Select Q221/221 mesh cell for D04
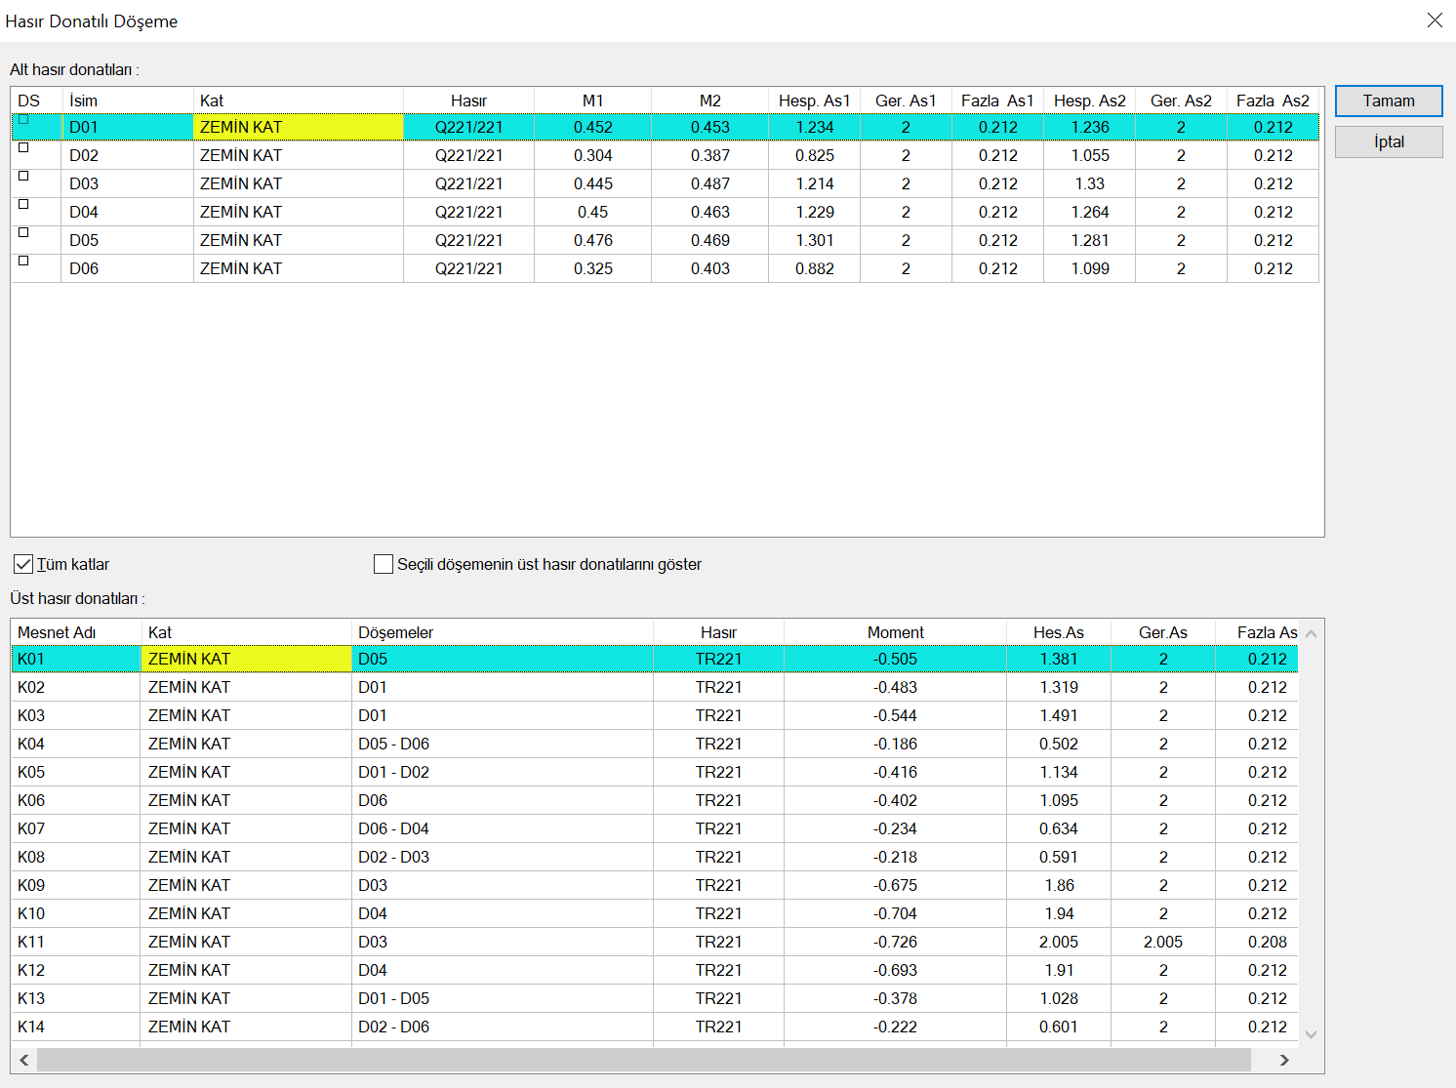Image resolution: width=1456 pixels, height=1088 pixels. 468,212
